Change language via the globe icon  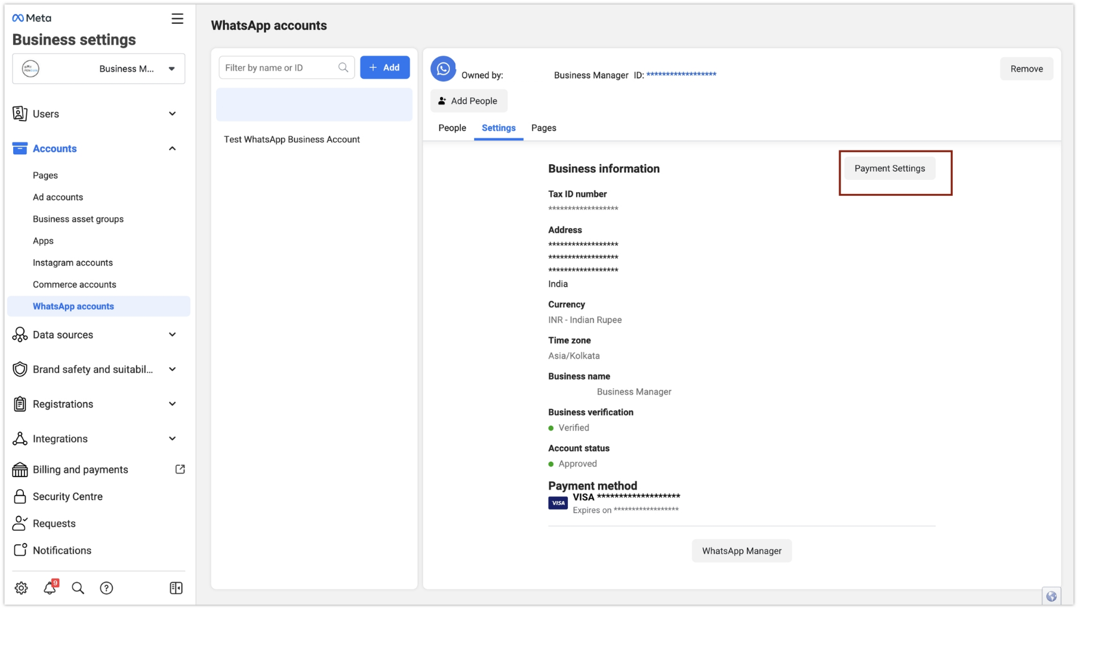(1050, 595)
